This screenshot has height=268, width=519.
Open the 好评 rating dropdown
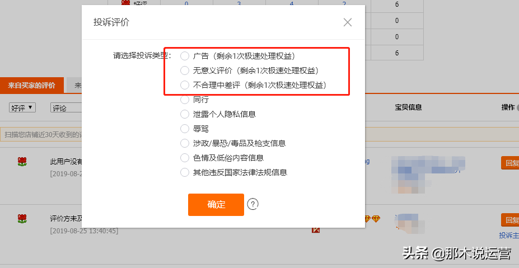[22, 108]
